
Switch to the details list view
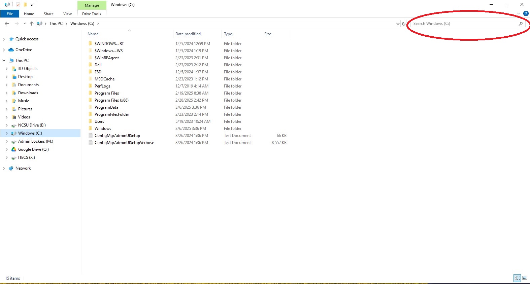[x=517, y=278]
